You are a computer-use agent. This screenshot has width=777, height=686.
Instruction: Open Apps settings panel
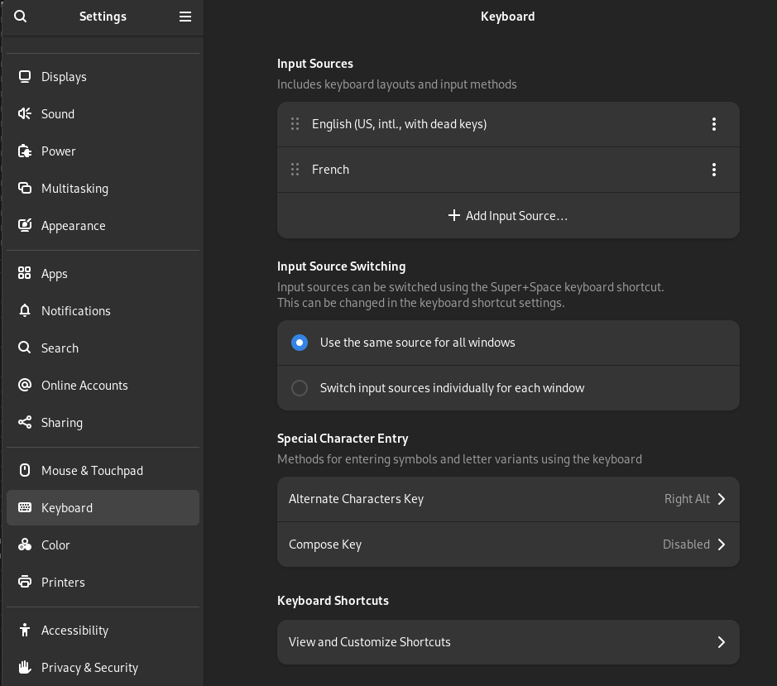tap(103, 273)
